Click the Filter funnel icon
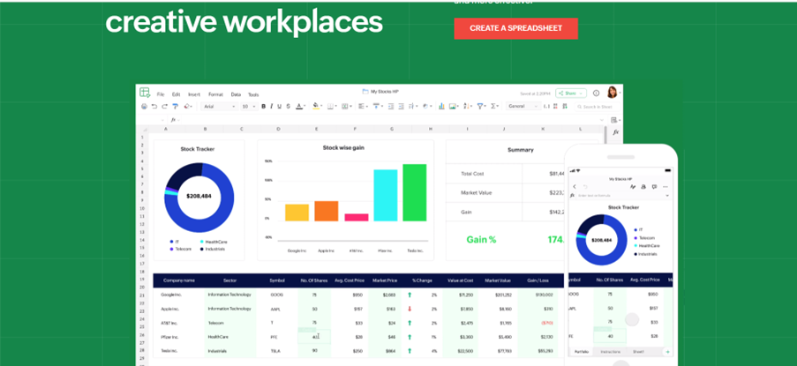This screenshot has width=797, height=366. (480, 106)
